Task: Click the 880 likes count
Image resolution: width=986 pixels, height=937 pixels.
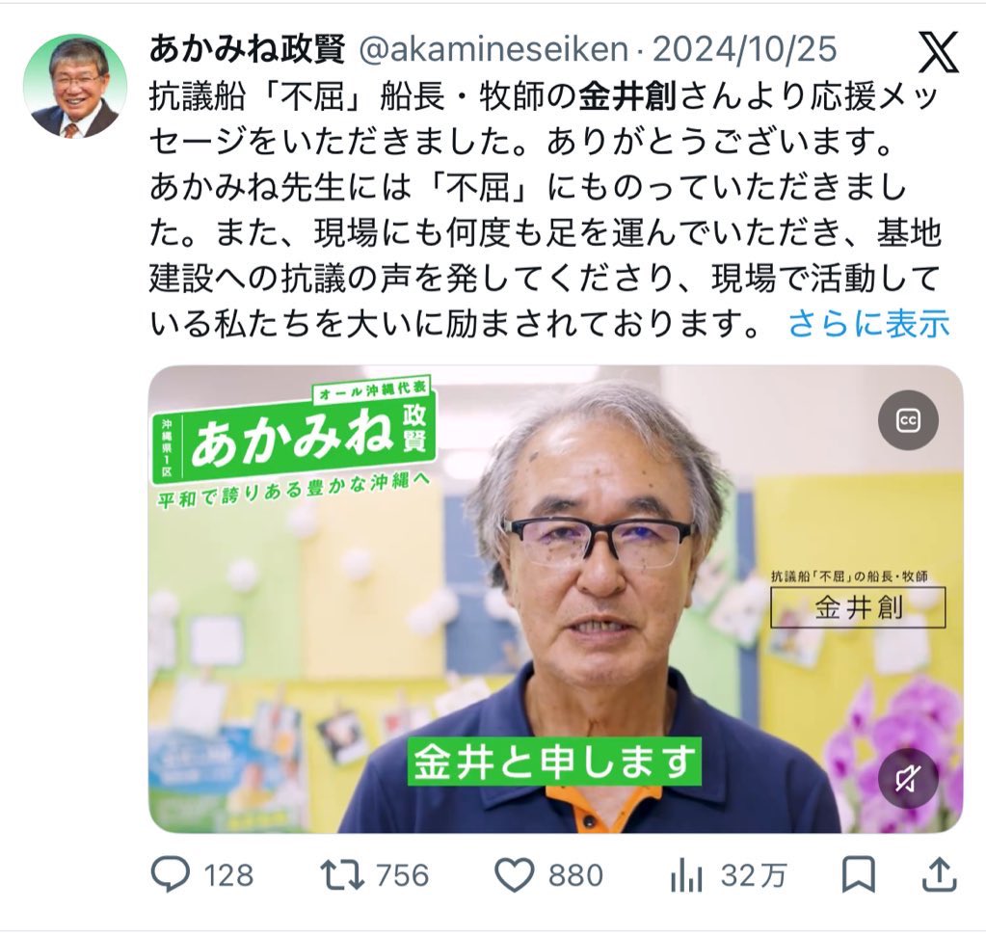Action: 576,875
